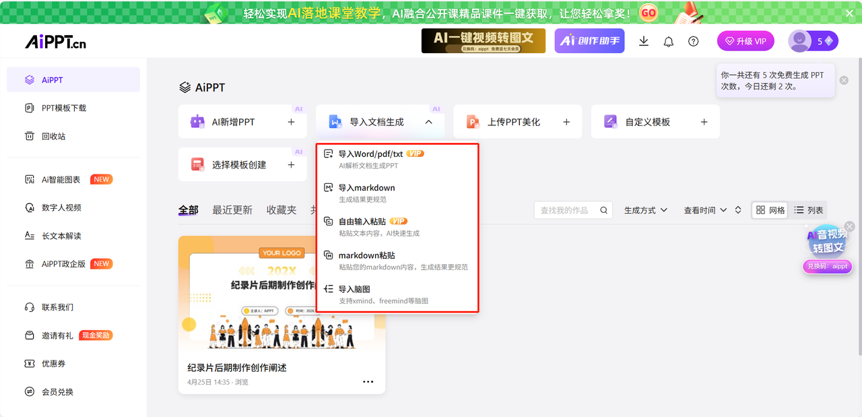The width and height of the screenshot is (862, 417).
Task: Open the 纪录片后期制作创作阐述 thumbnail
Action: pos(281,294)
